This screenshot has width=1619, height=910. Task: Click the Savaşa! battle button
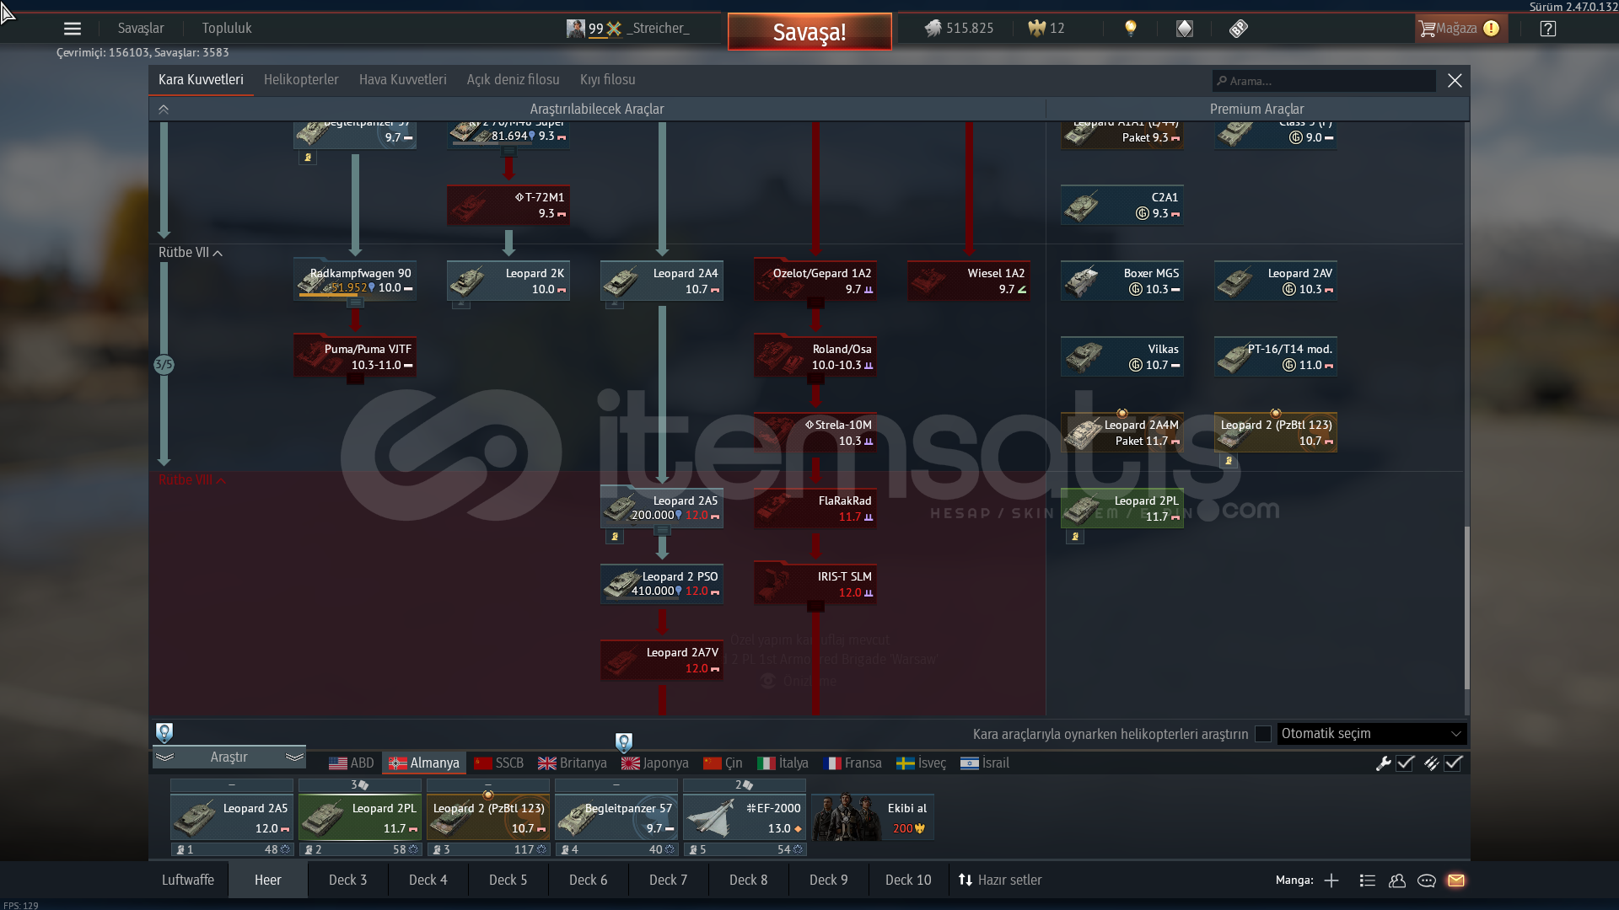(809, 32)
